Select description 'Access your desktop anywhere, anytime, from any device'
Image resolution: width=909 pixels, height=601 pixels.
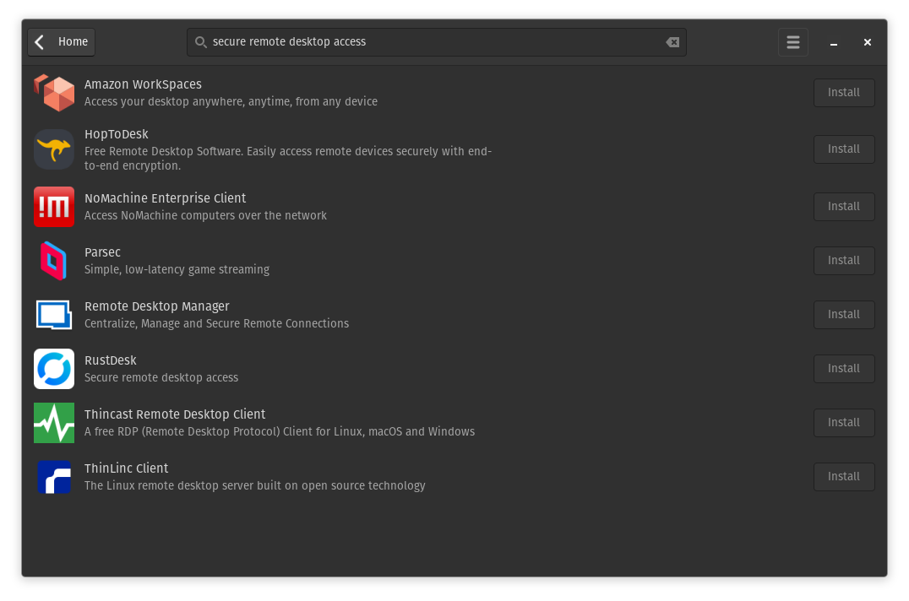(231, 101)
